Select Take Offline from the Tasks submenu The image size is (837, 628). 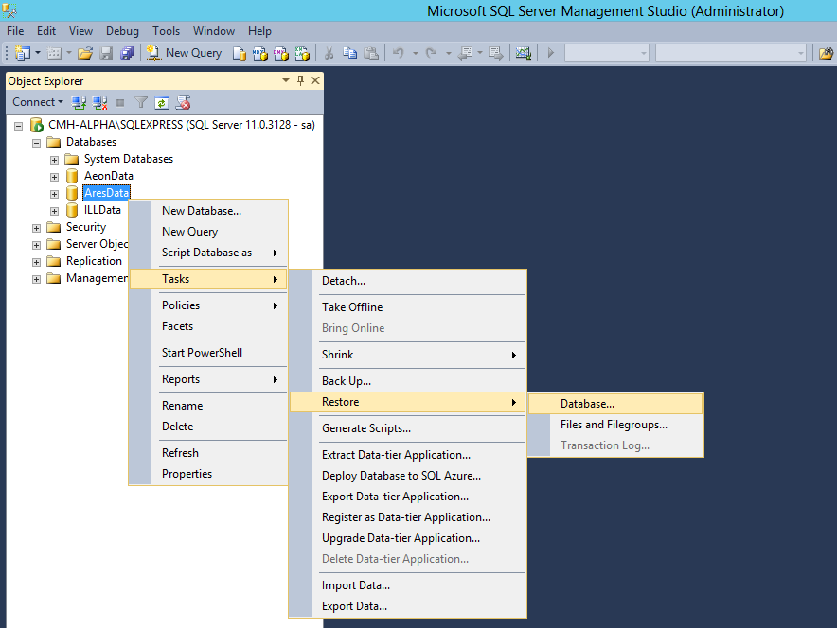click(352, 306)
